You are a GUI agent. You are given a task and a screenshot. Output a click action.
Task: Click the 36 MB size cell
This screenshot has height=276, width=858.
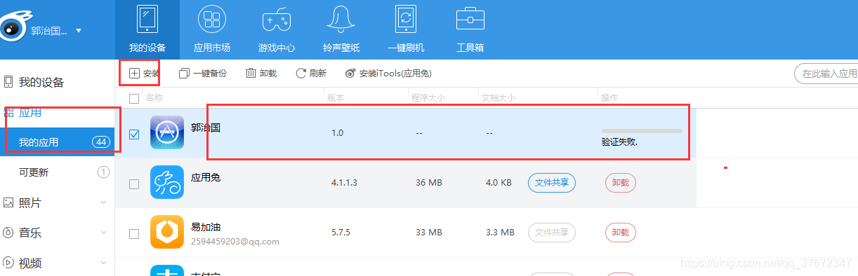coord(428,183)
